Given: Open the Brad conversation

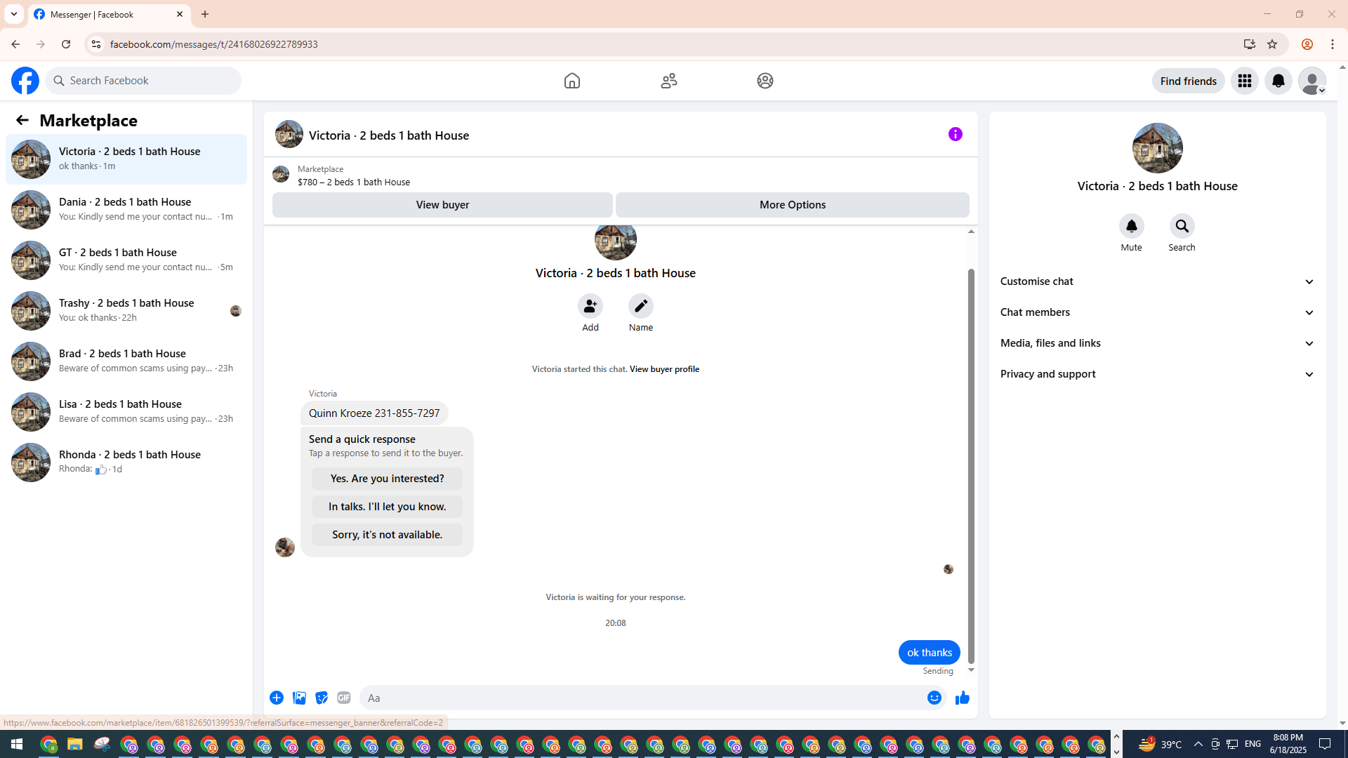Looking at the screenshot, I should [126, 361].
